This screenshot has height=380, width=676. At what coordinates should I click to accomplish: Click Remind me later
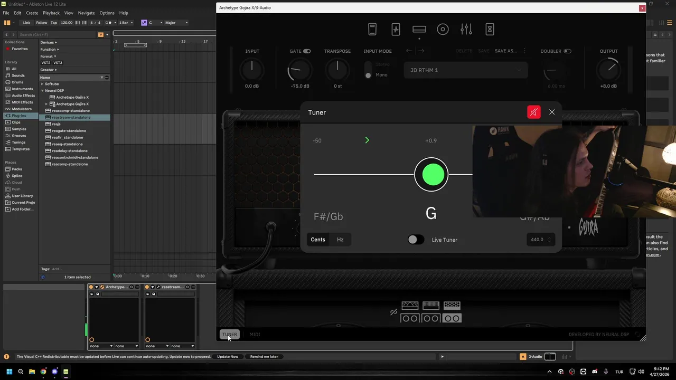(264, 357)
